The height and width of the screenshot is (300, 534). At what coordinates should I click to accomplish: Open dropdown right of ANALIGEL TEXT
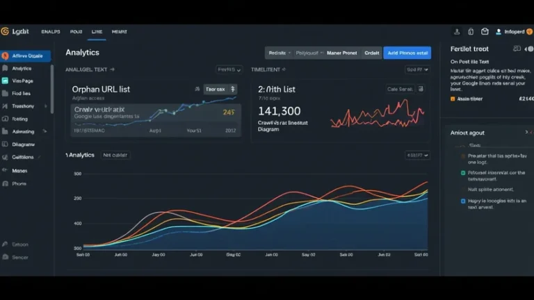(229, 69)
